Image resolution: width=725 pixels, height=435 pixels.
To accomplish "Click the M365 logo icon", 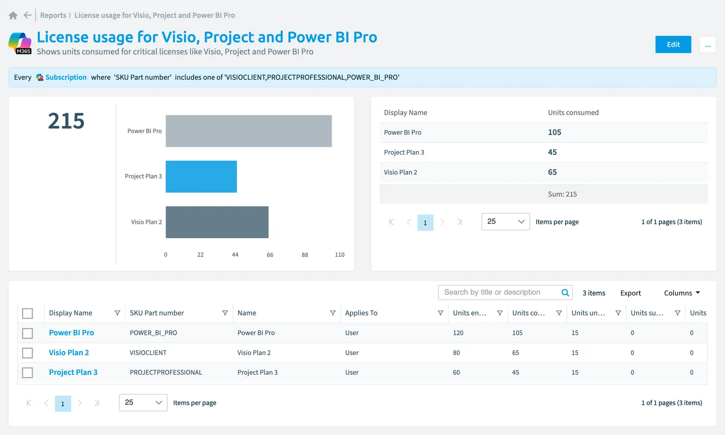I will coord(20,43).
